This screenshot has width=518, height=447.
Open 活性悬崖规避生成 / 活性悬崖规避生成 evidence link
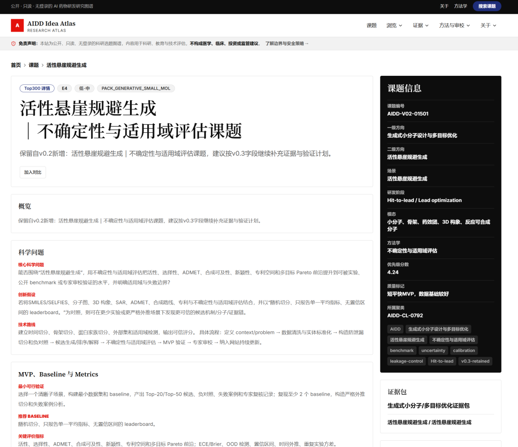point(429,423)
